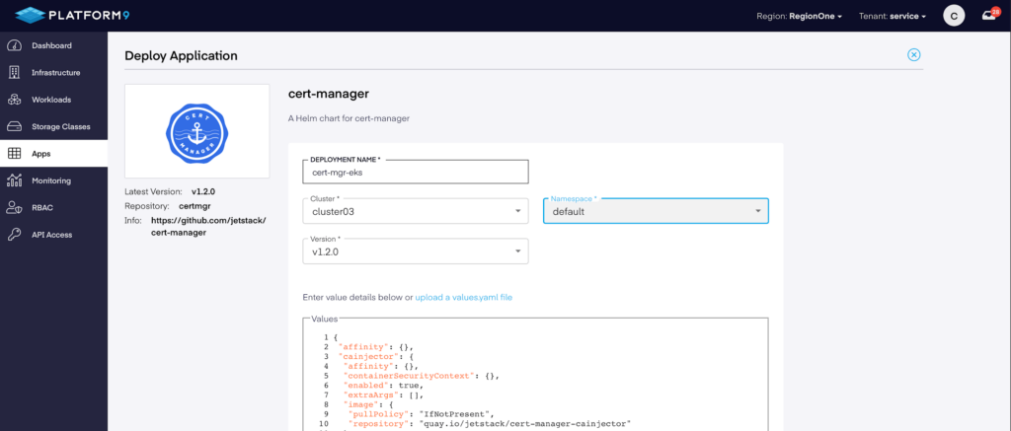Click the Apps grid icon
Viewport: 1011px width, 431px height.
(x=14, y=153)
